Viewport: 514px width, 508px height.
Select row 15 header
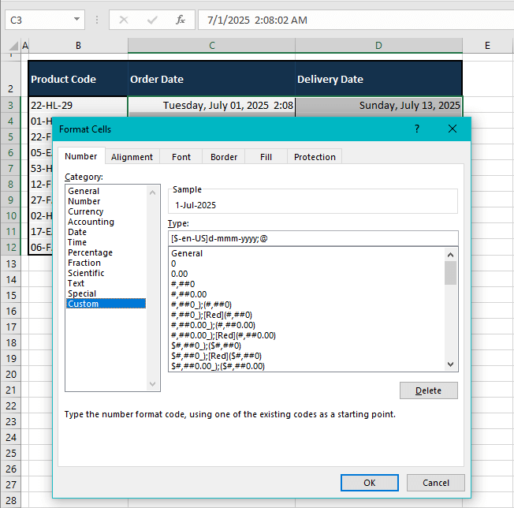(11, 295)
